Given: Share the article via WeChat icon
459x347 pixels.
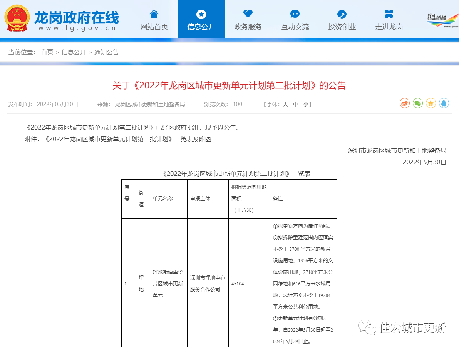Looking at the screenshot, I should click(418, 103).
